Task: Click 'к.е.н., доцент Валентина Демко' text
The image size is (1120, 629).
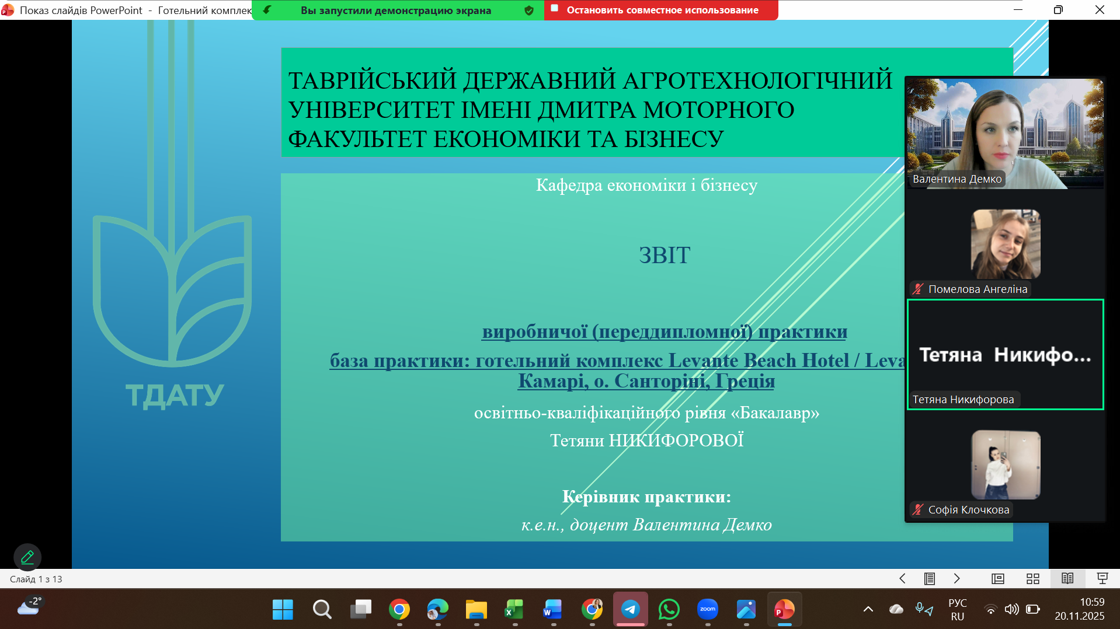Action: pos(646,525)
